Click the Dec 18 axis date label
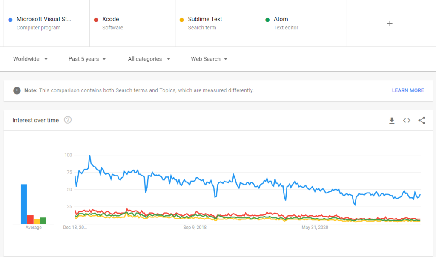Image resolution: width=436 pixels, height=257 pixels. pyautogui.click(x=75, y=228)
